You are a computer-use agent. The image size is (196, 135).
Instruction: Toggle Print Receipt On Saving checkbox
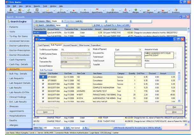click(x=38, y=107)
